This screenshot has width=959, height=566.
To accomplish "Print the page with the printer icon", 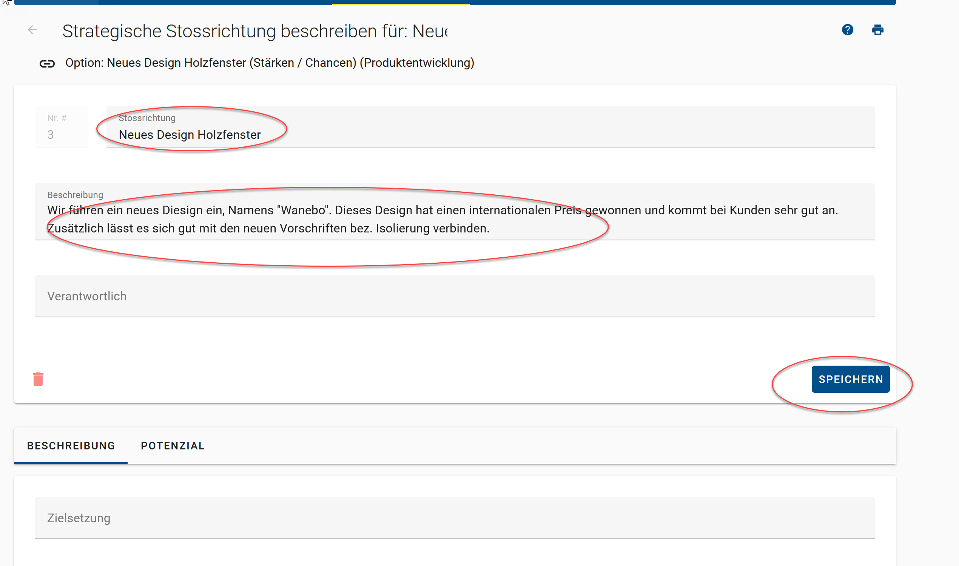I will point(877,30).
